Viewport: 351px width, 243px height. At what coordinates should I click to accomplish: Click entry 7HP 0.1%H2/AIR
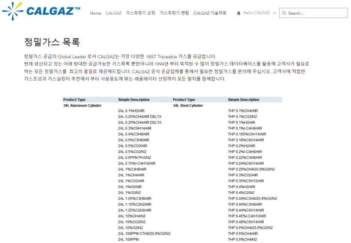pyautogui.click(x=241, y=122)
